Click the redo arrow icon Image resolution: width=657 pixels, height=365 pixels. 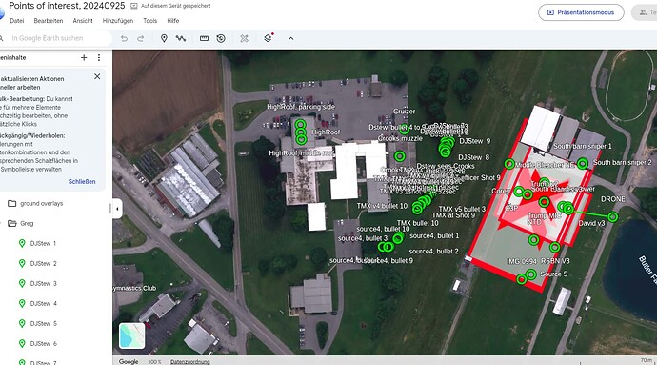(141, 39)
